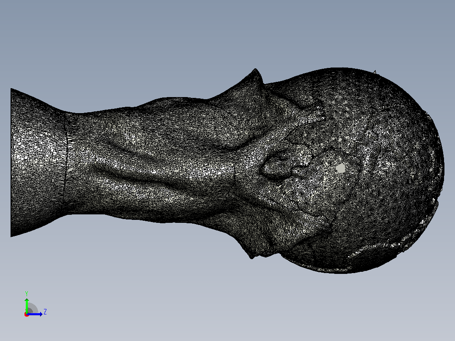Select the meshed trophy model
455x341 pixels.
click(x=227, y=171)
